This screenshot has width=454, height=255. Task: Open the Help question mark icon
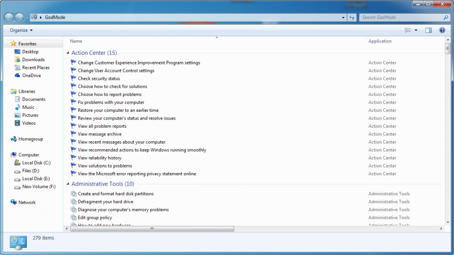pos(442,30)
